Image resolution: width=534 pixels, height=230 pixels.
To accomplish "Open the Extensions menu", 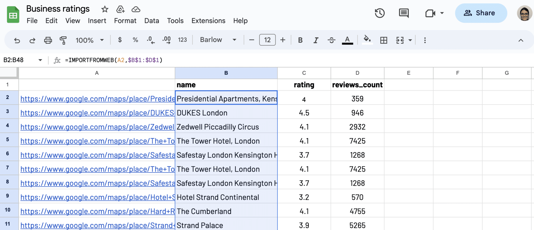I will coord(208,21).
